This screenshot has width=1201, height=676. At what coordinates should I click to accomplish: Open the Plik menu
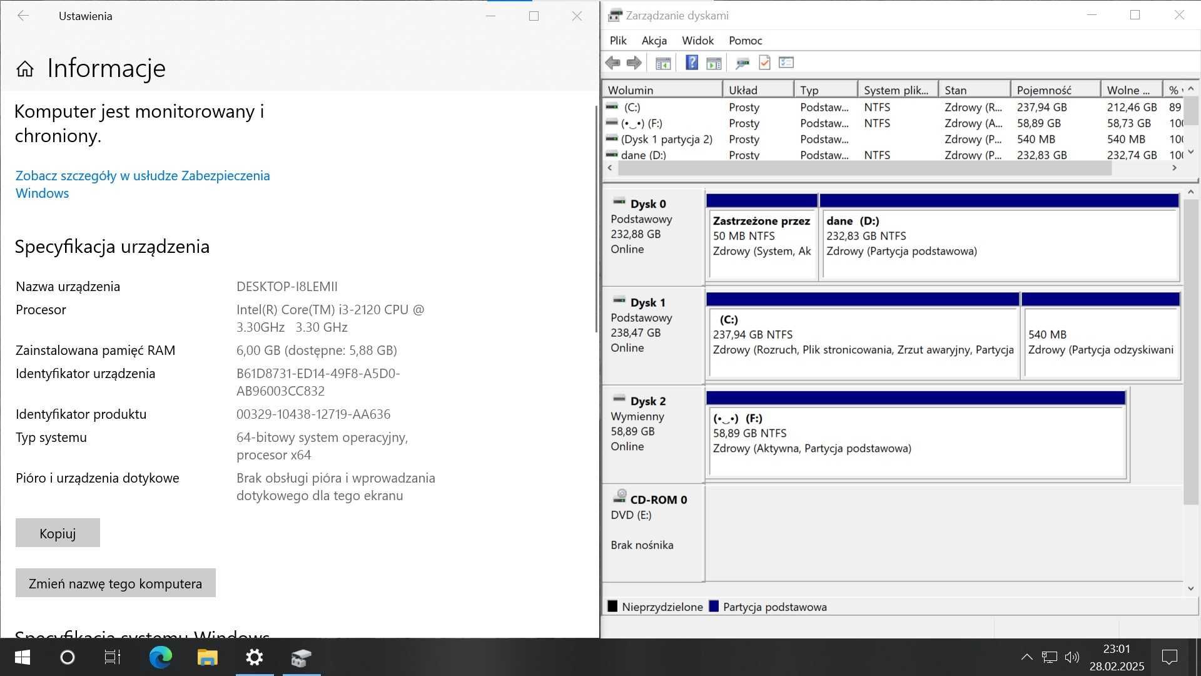[618, 41]
